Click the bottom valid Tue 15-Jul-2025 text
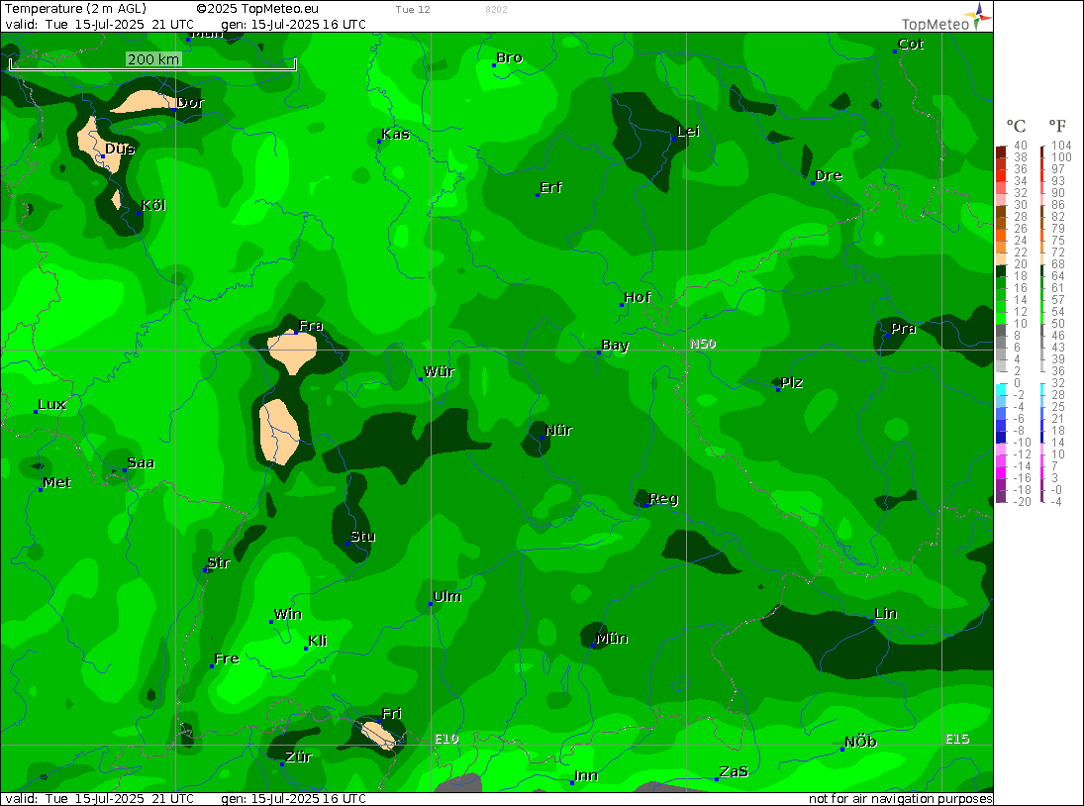Image resolution: width=1084 pixels, height=806 pixels. (100, 799)
